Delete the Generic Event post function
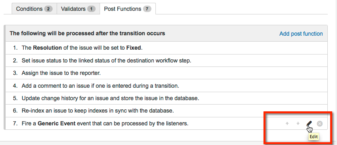Viewport: 337px width, 145px height. tap(320, 124)
